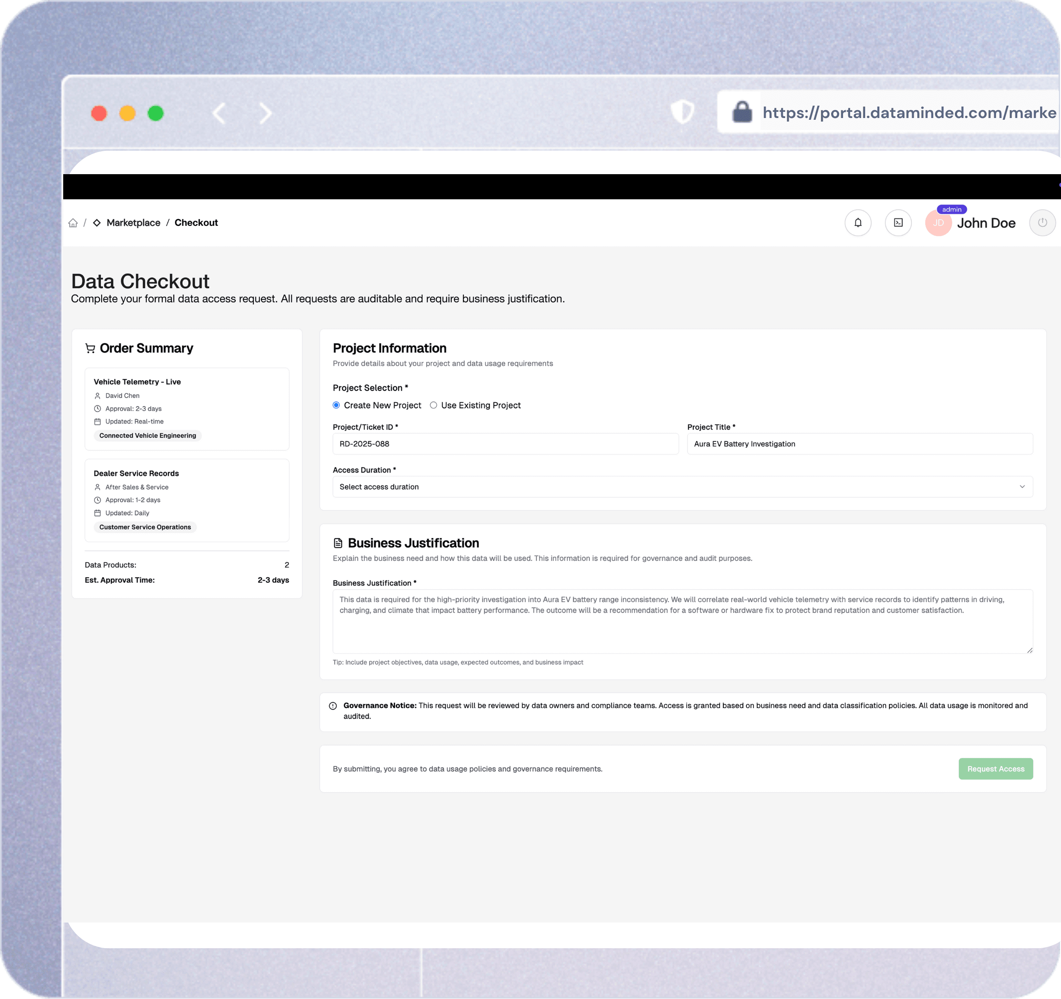Open notifications bell icon
The width and height of the screenshot is (1061, 999).
(x=858, y=223)
